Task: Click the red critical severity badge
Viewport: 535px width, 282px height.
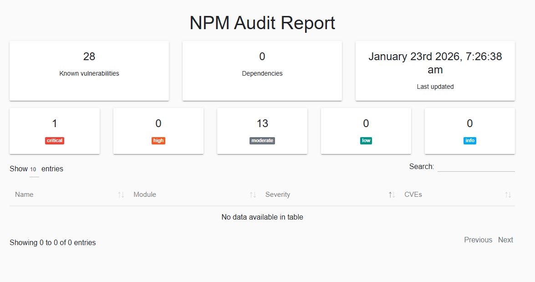Action: pos(55,141)
